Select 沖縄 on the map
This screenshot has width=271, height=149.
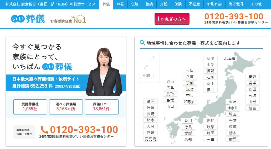pos(146,76)
